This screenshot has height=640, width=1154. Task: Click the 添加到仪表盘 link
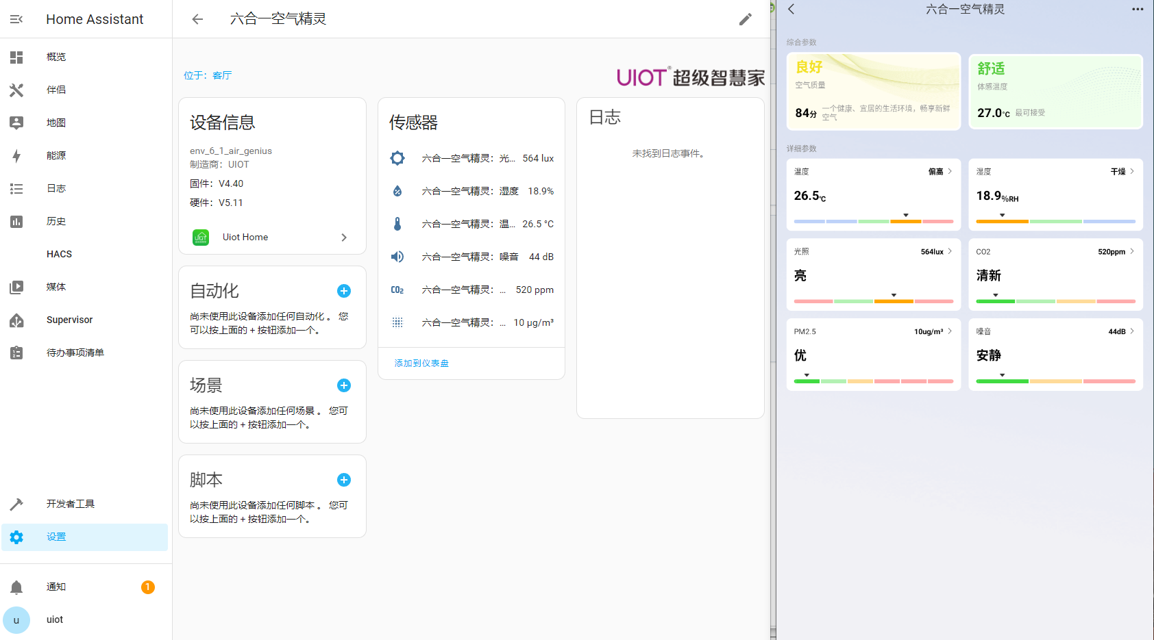tap(421, 363)
